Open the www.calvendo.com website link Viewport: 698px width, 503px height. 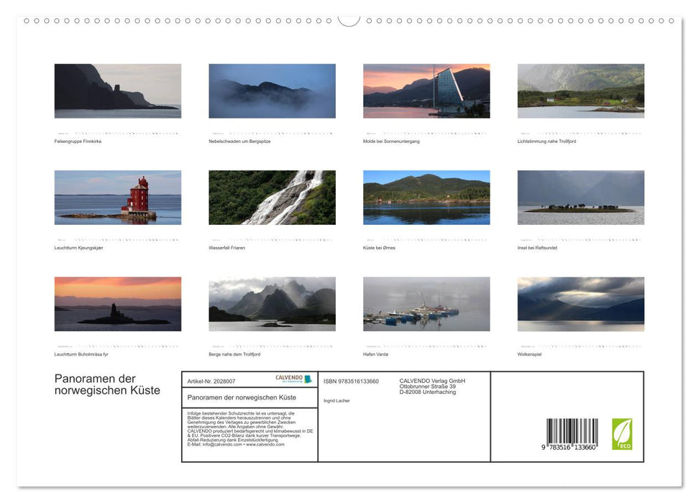pyautogui.click(x=265, y=446)
